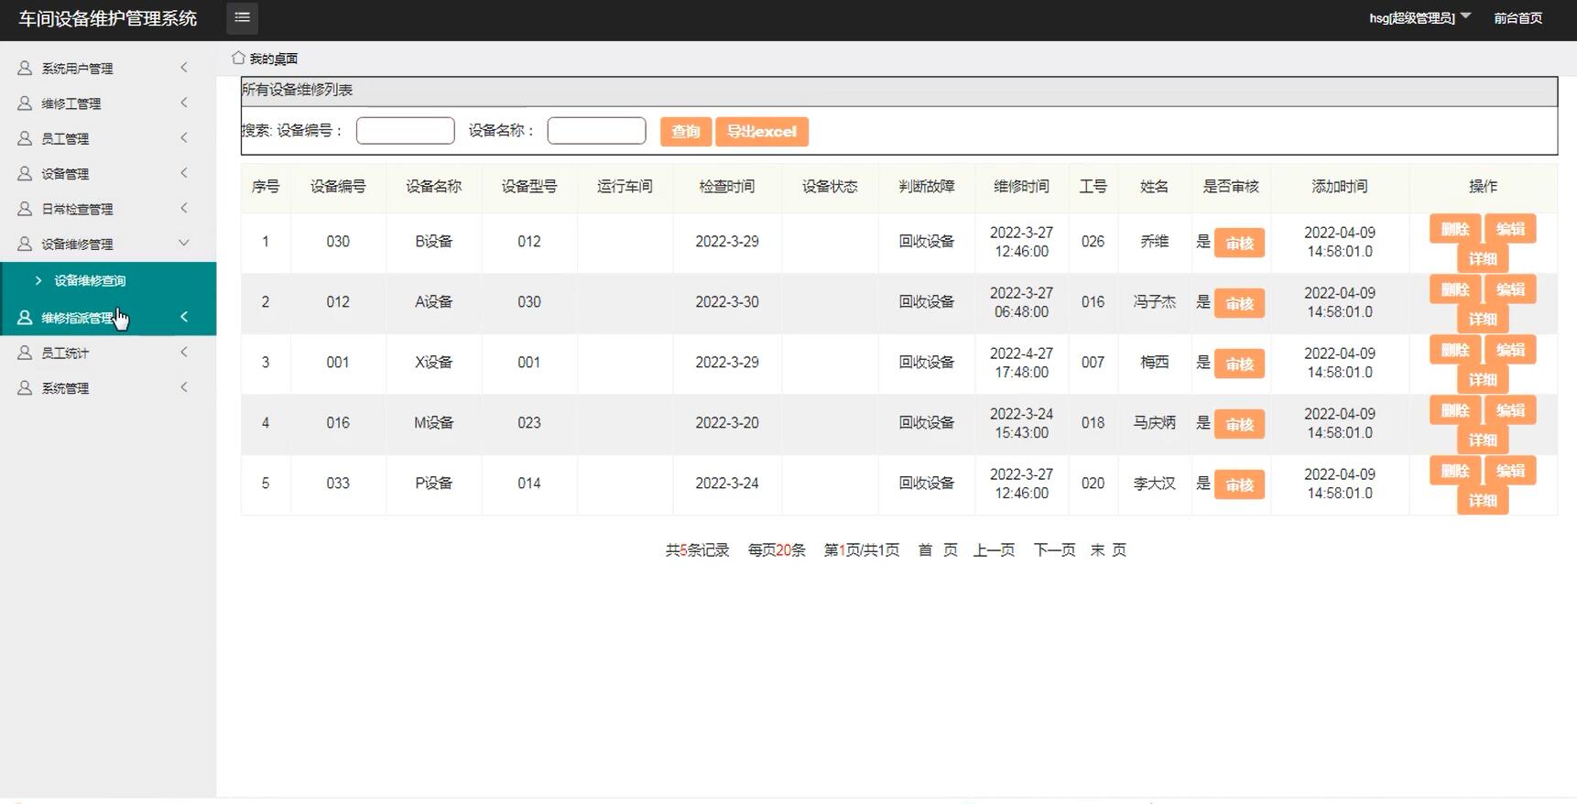Viewport: 1577px width, 804px height.
Task: Delete the B设备 repair record
Action: point(1455,229)
